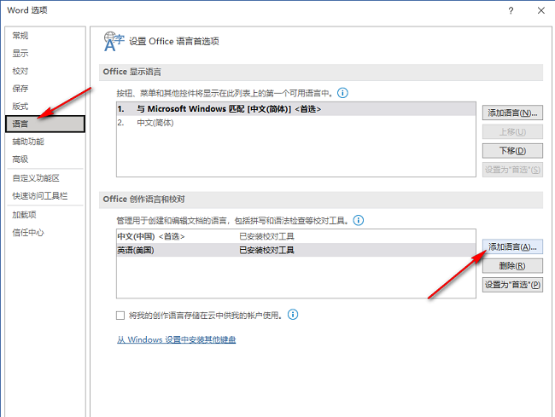Click the info icon beside display language description

tap(342, 93)
